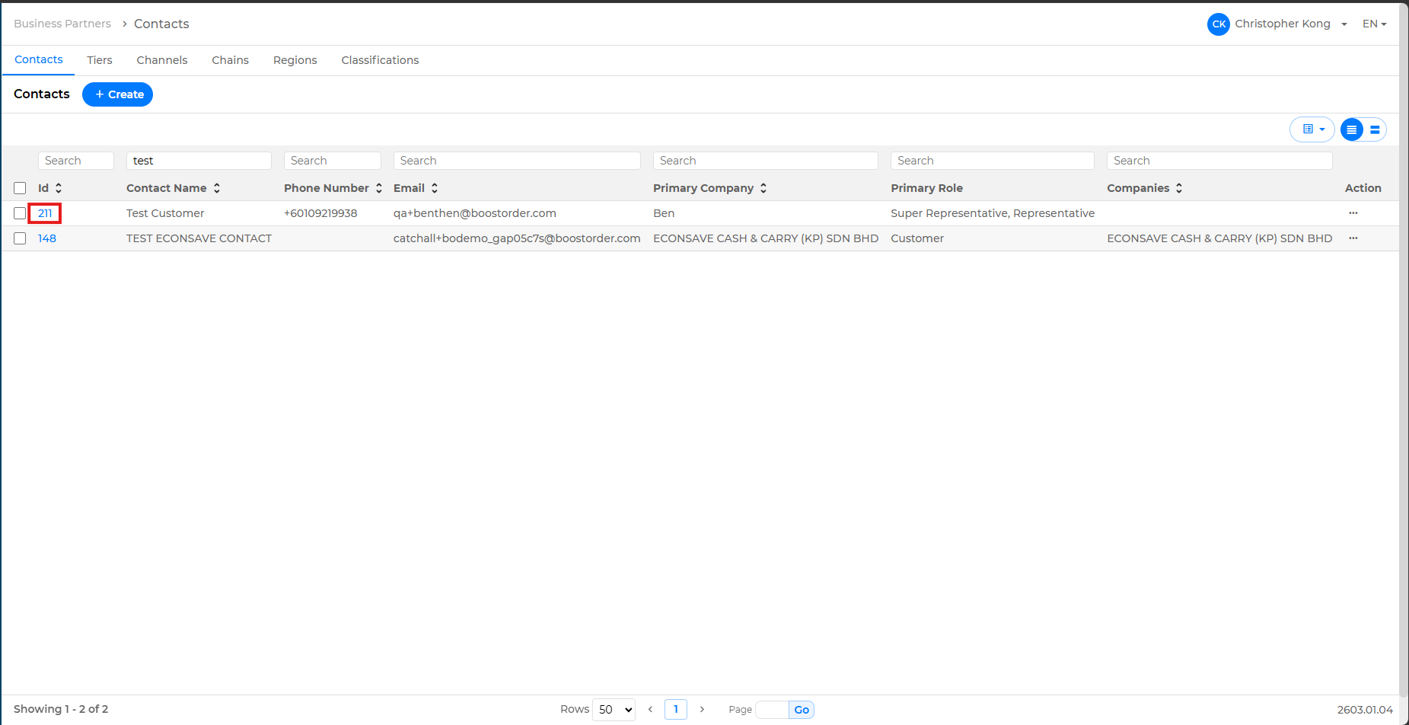Screen dimensions: 1409x725
Task: Toggle the select all rows checkbox
Action: [x=20, y=188]
